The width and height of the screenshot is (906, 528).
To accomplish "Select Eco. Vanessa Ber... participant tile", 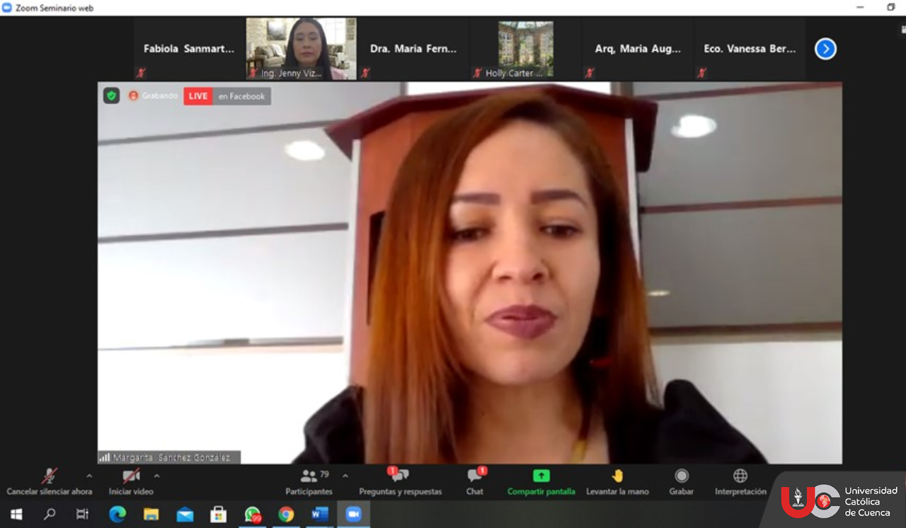I will (750, 49).
